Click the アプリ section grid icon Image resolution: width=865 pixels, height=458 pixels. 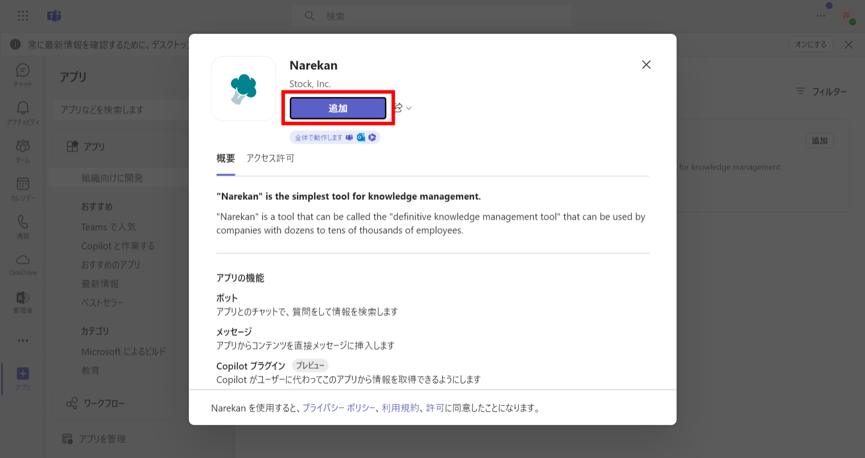72,146
